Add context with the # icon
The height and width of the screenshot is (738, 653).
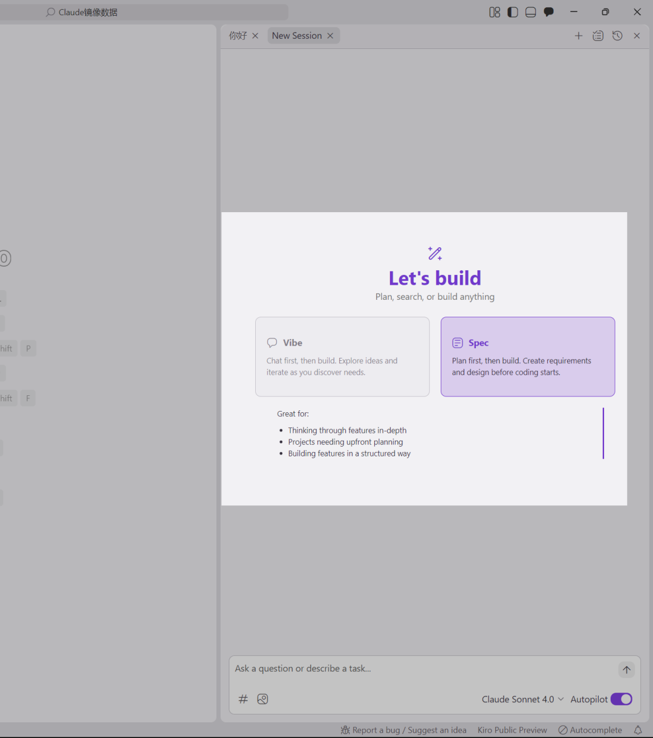point(243,699)
